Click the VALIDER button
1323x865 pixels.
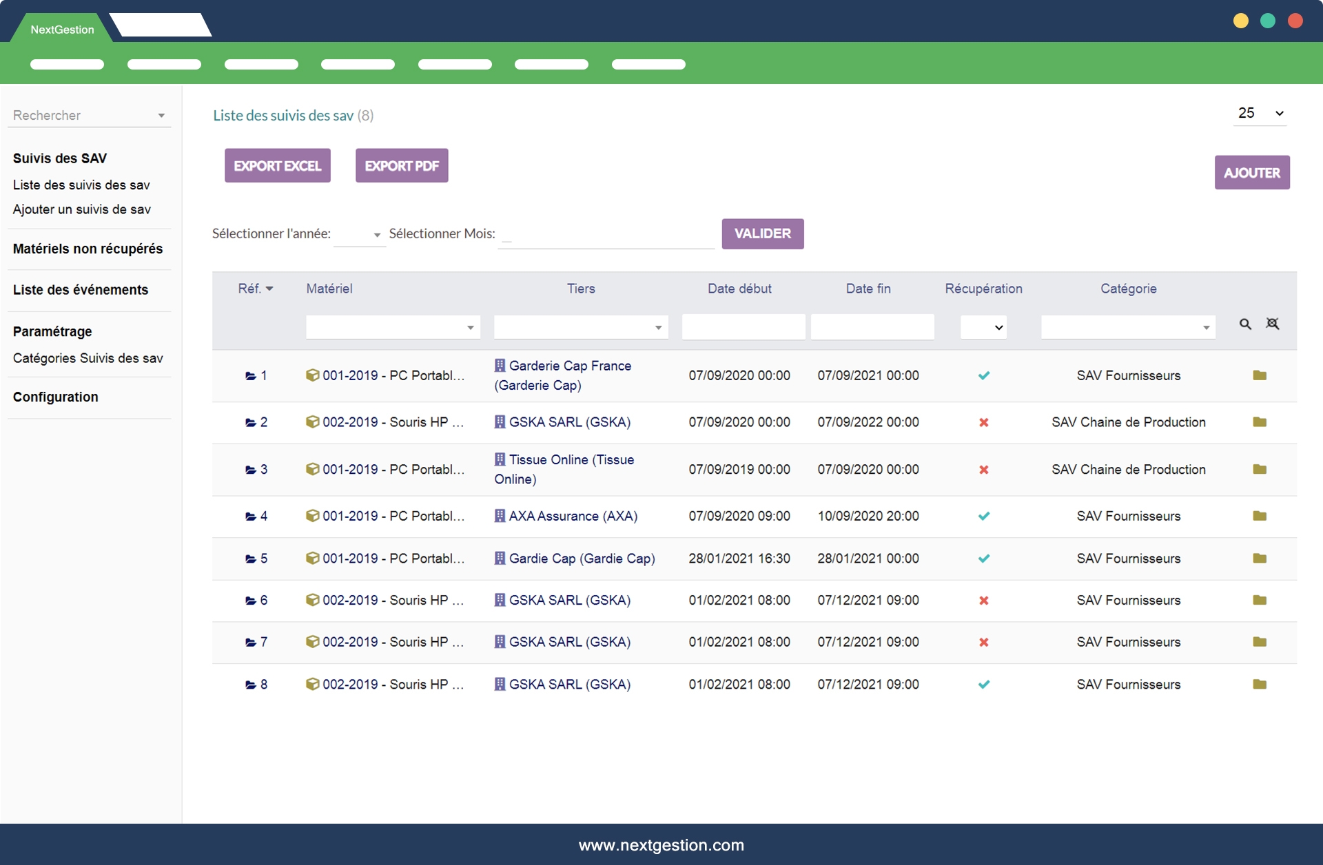pos(762,234)
